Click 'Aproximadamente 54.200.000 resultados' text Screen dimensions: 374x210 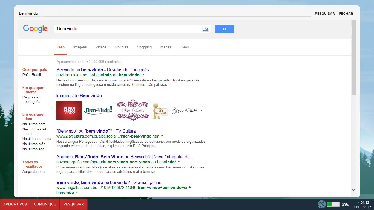(x=89, y=62)
